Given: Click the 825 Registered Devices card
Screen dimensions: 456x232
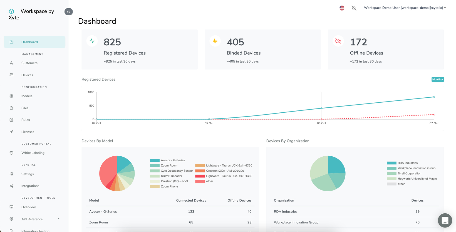Looking at the screenshot, I should point(140,50).
